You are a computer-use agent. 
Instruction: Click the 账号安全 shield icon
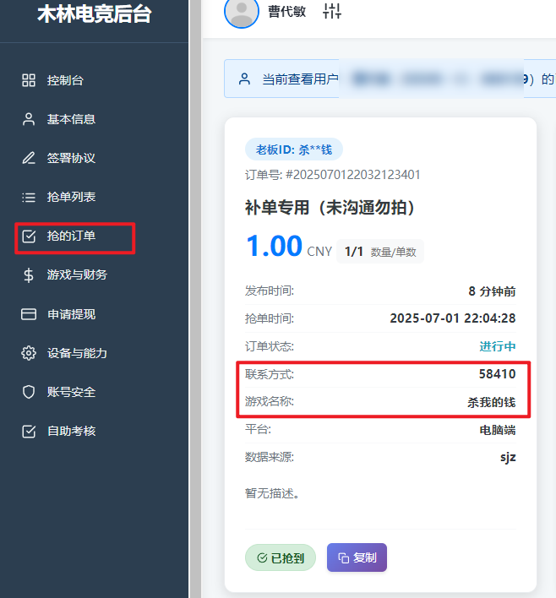point(29,392)
